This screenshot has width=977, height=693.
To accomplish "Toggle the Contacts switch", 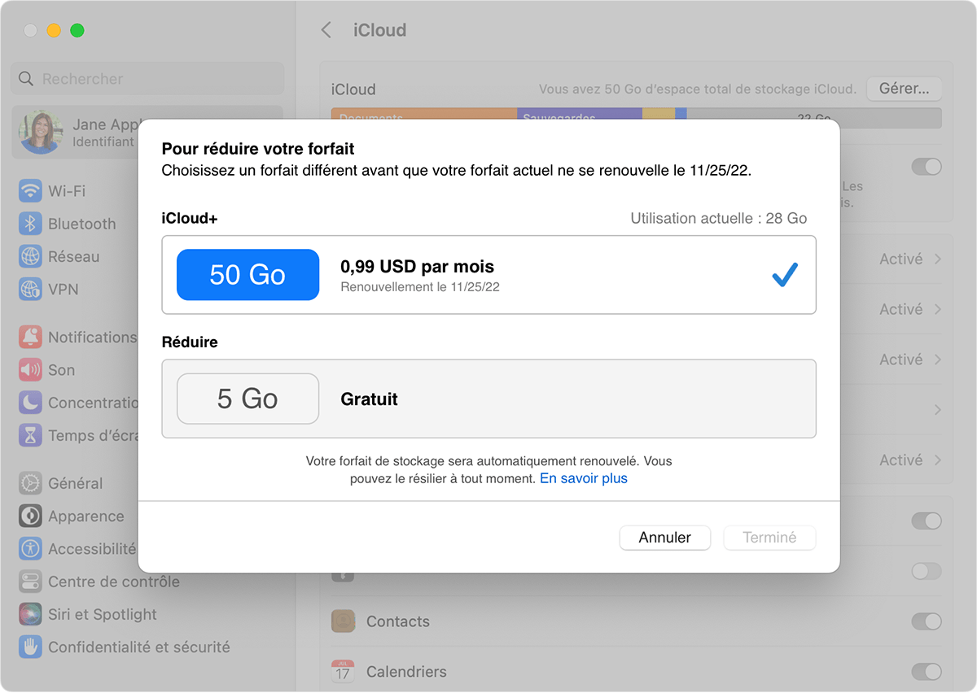I will [926, 621].
